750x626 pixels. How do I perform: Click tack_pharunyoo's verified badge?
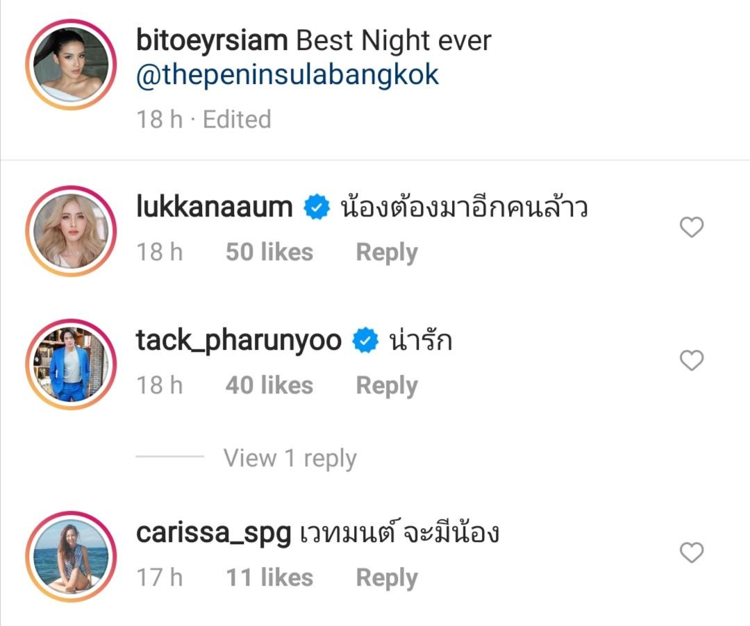click(x=365, y=341)
